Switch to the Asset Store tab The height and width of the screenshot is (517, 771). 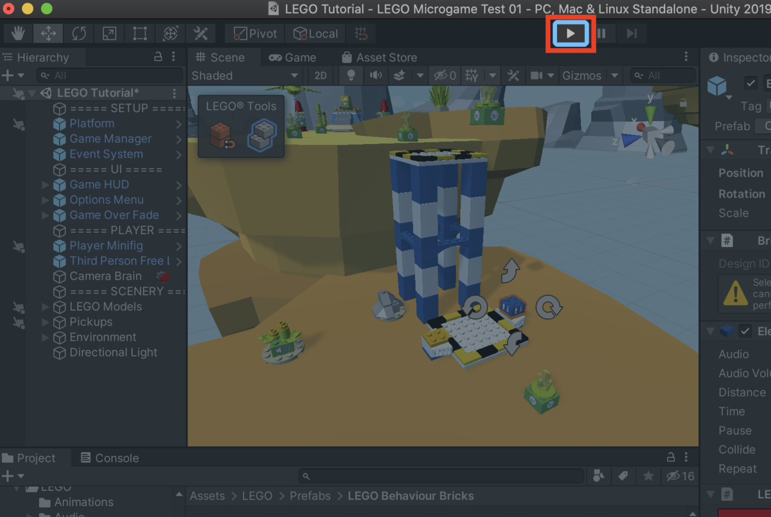tap(379, 57)
